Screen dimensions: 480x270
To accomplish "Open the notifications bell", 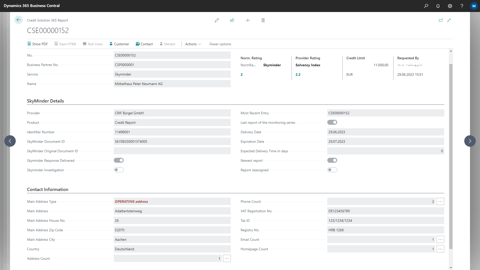I will coord(438,6).
